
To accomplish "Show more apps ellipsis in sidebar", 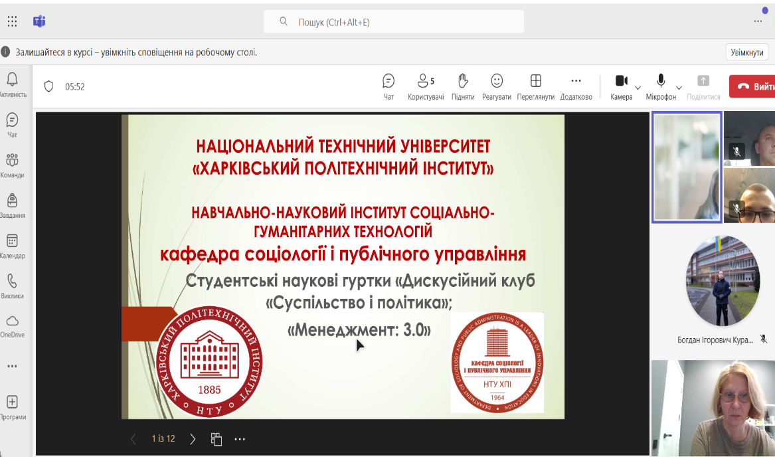I will click(x=13, y=366).
